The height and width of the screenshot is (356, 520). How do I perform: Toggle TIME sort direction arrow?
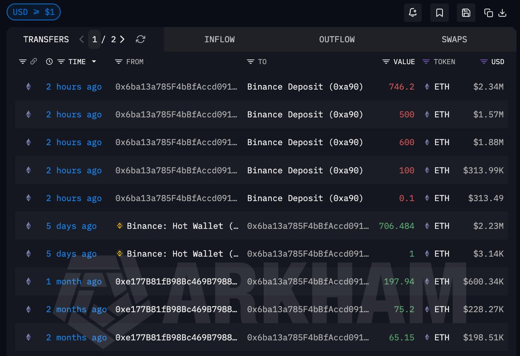click(94, 62)
